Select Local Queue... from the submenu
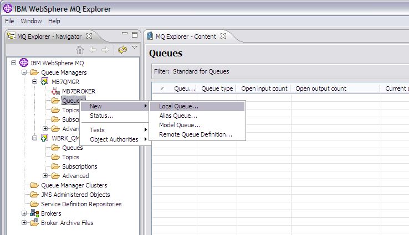 197,106
